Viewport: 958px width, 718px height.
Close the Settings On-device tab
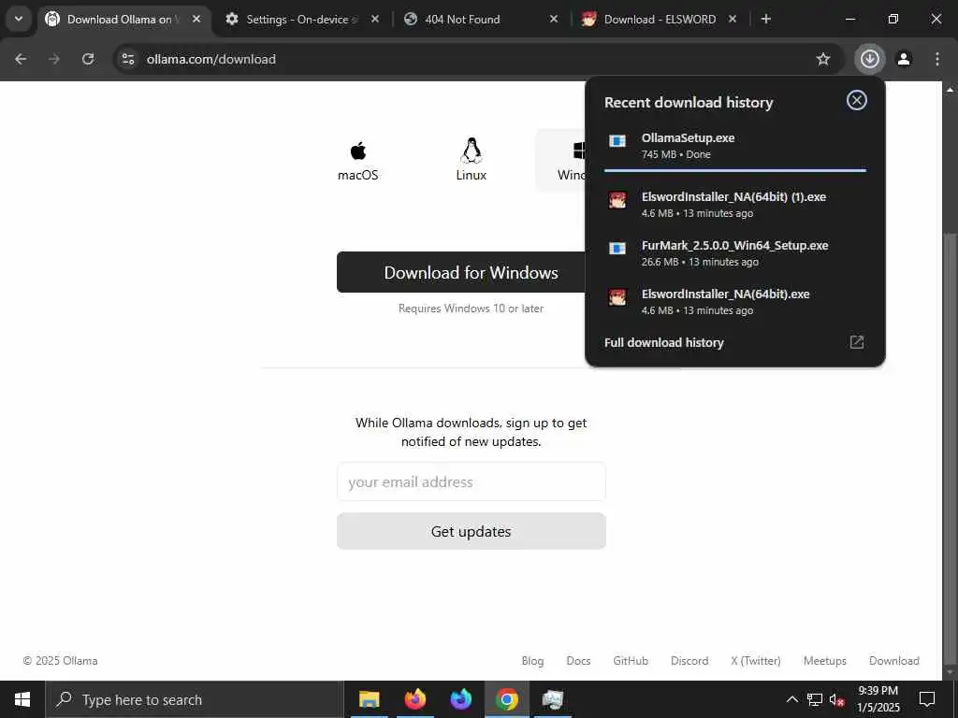(375, 19)
